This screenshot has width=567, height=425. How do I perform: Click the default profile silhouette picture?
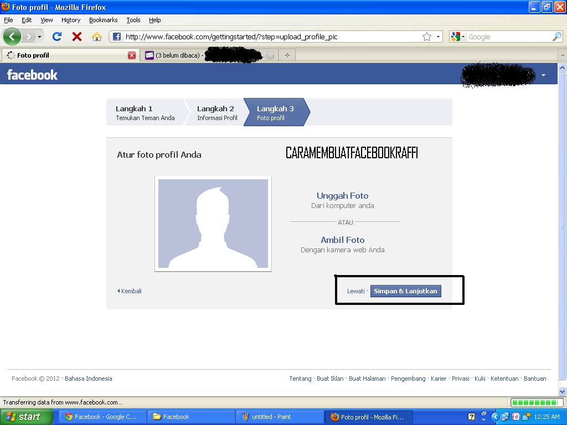213,224
